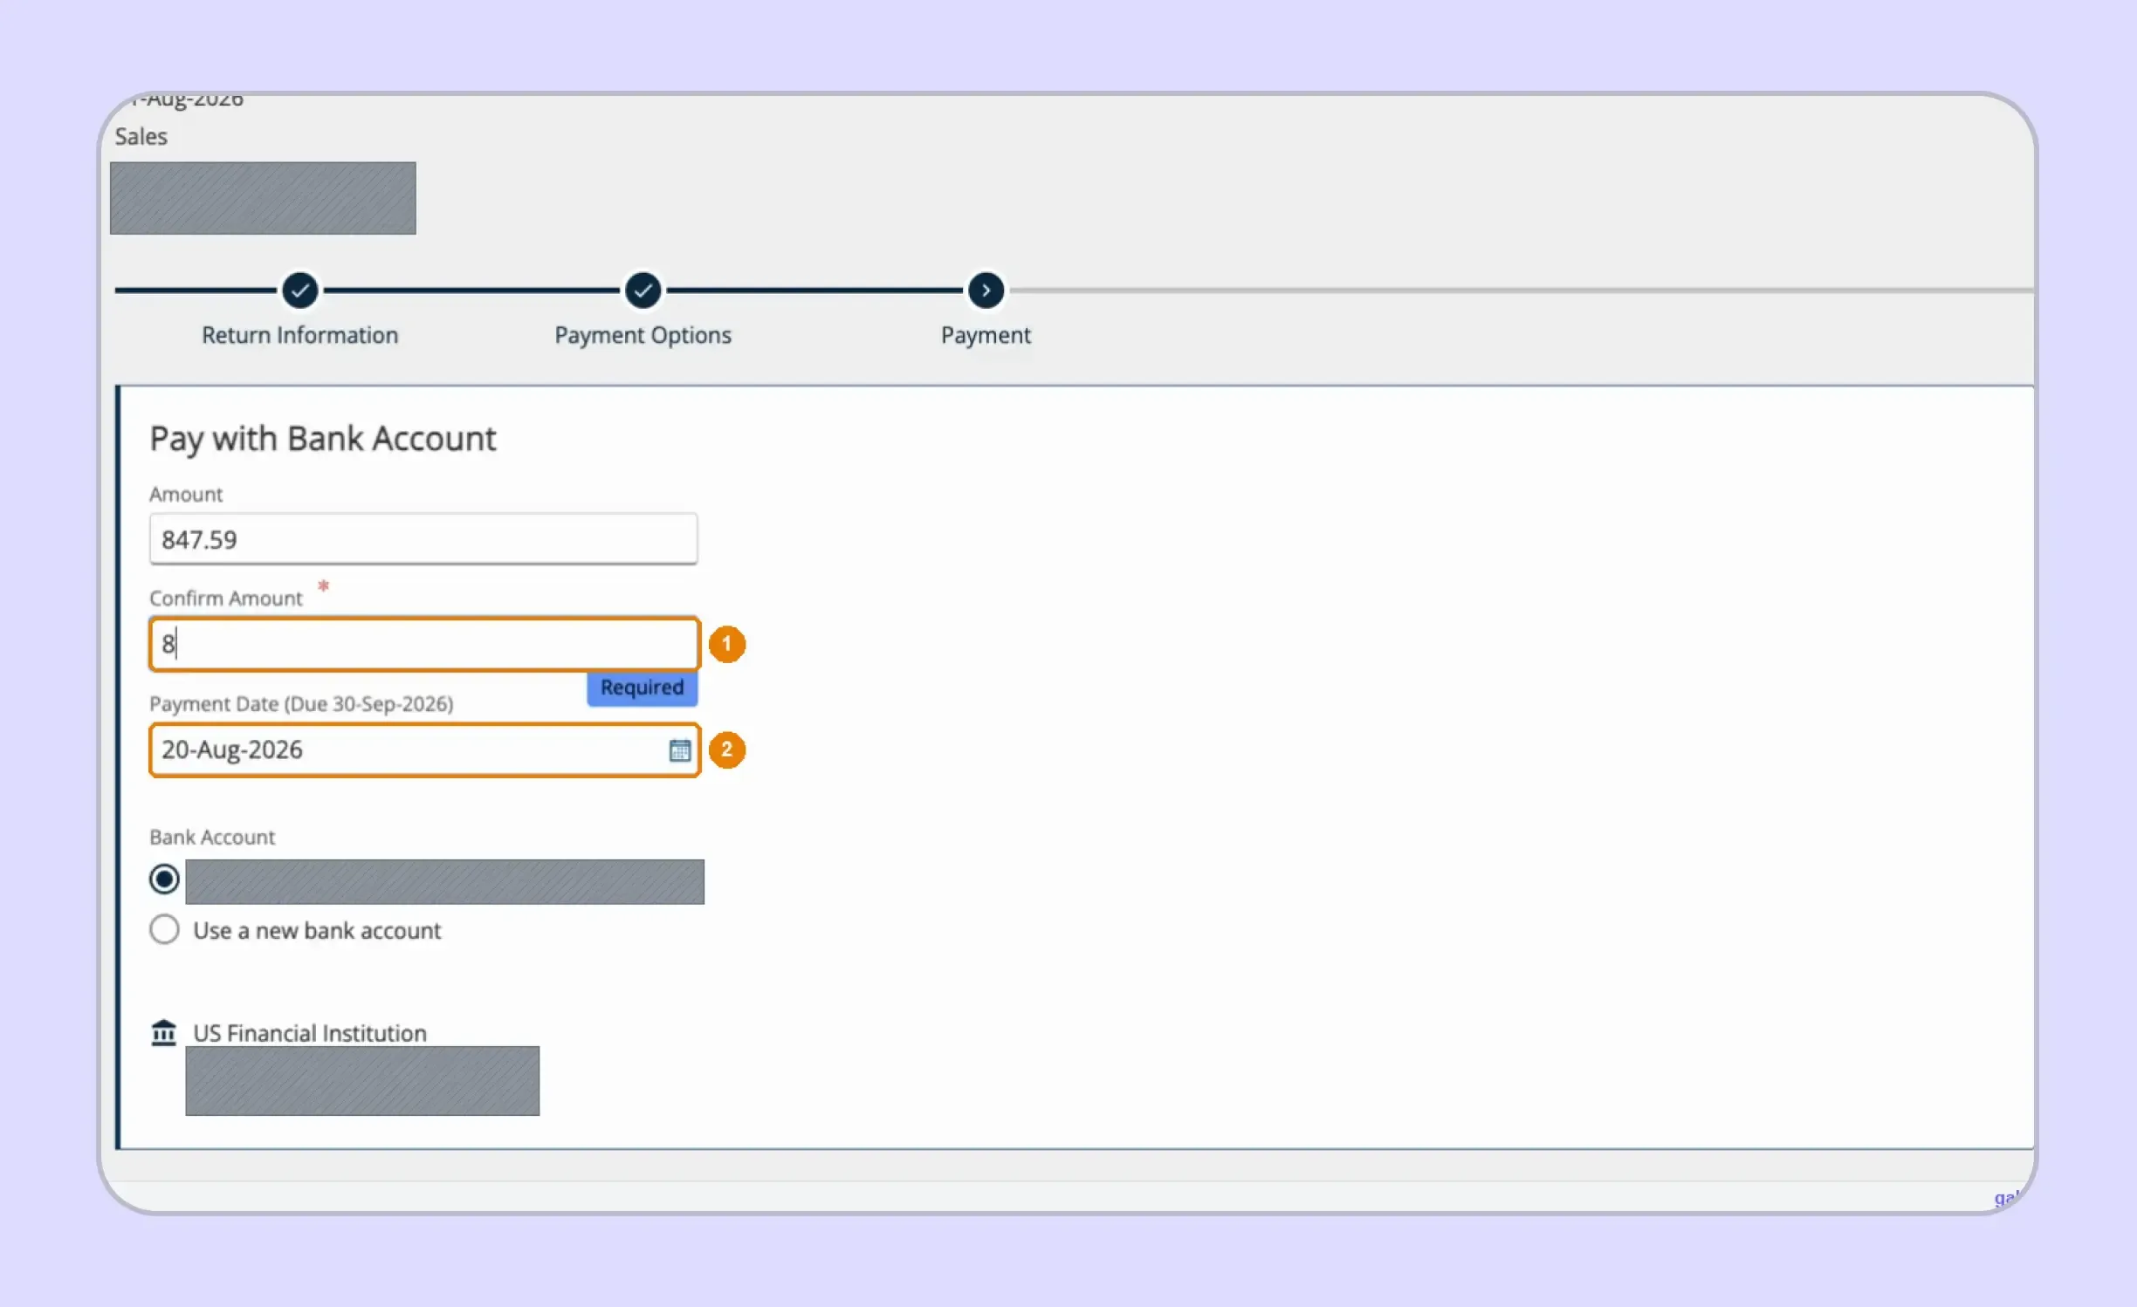This screenshot has width=2137, height=1307.
Task: Click the Payment Date field 20-Aug-2026
Action: click(x=424, y=749)
